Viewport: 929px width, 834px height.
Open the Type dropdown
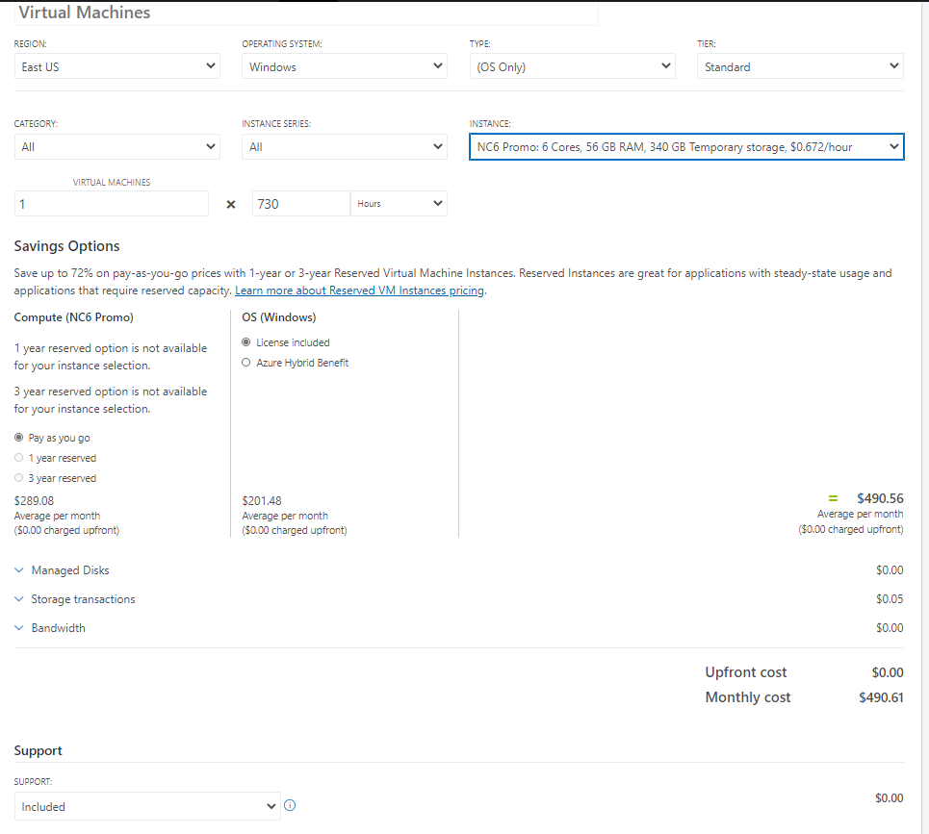(x=572, y=65)
